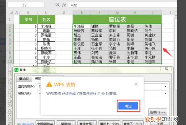Image resolution: width=186 pixels, height=125 pixels.
Task: Select cell I9 containing 李元静
Action: coord(153,57)
